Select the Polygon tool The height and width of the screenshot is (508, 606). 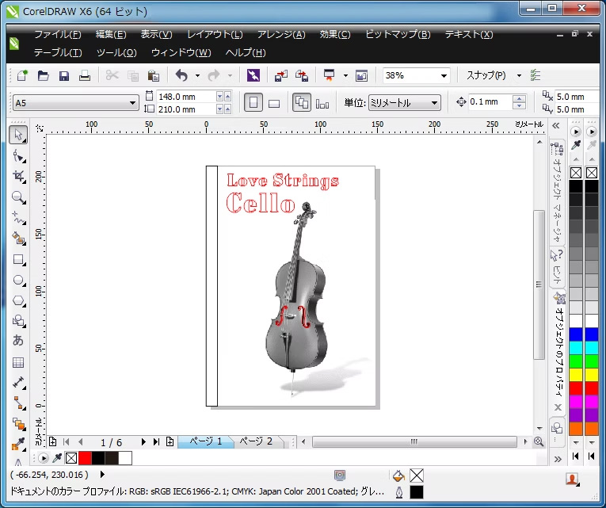coord(18,300)
